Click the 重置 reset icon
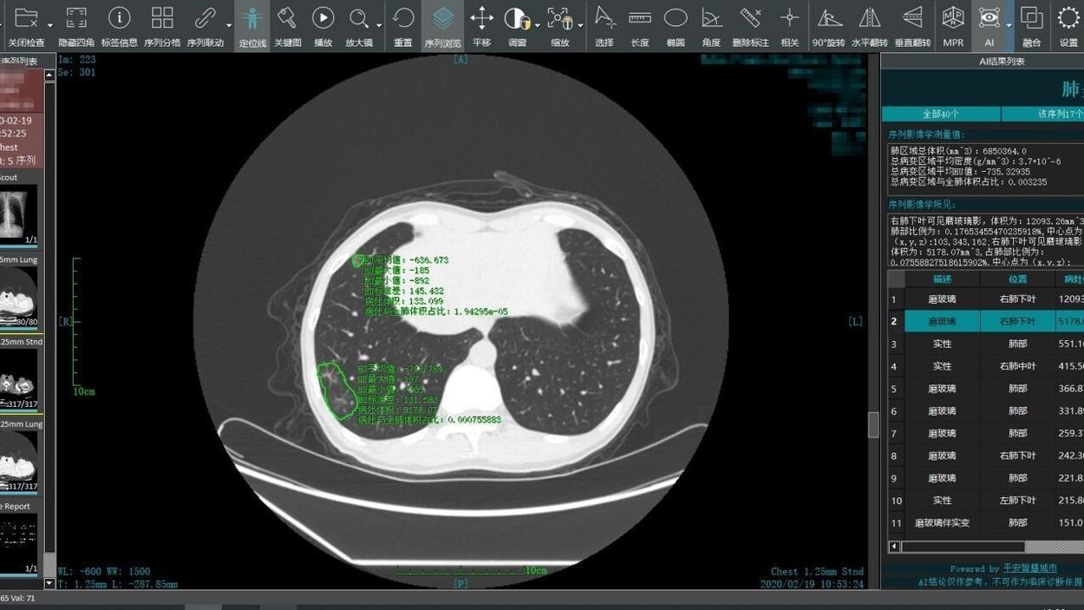Screen dimensions: 1084x610 [403, 17]
